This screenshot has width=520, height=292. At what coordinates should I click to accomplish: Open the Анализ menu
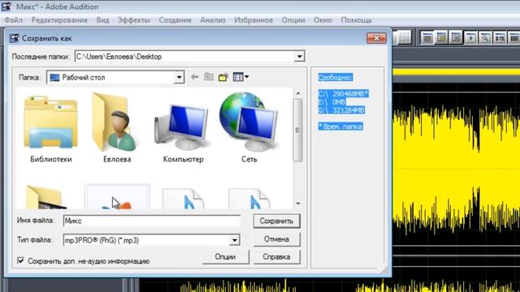tap(213, 20)
